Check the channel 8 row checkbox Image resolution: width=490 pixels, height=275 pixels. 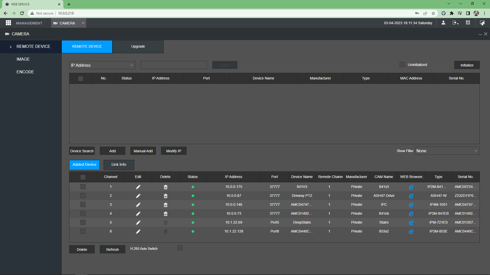(x=83, y=231)
